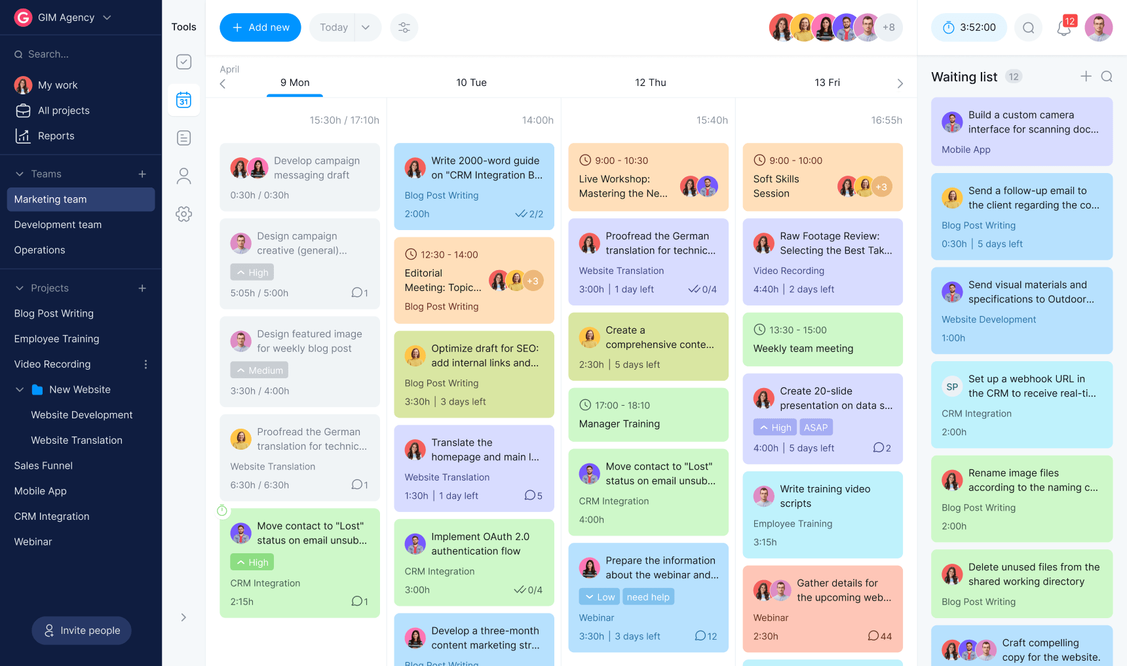Expand the Tools panel arrow
This screenshot has width=1127, height=666.
[183, 617]
